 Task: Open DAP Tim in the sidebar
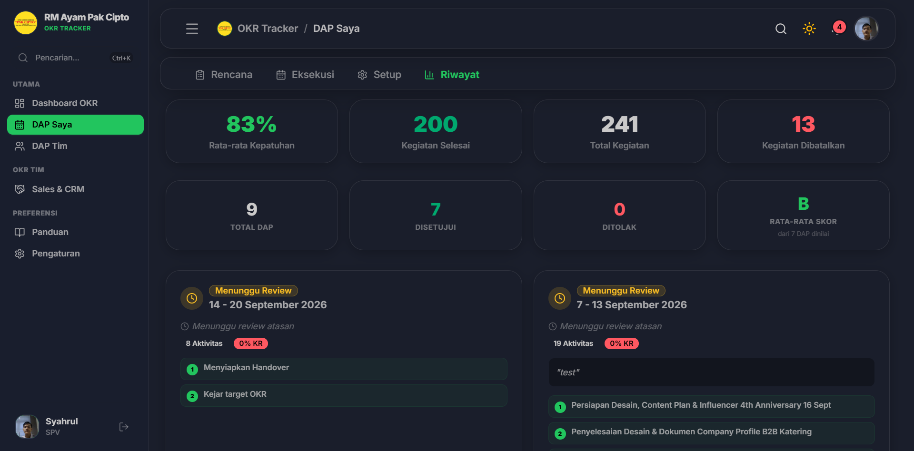click(75, 146)
